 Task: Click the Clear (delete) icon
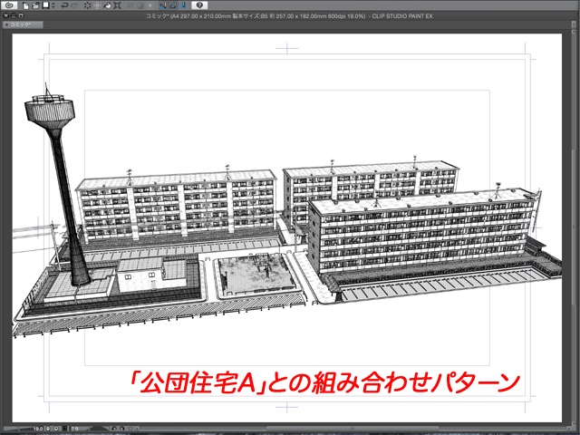pyautogui.click(x=88, y=5)
